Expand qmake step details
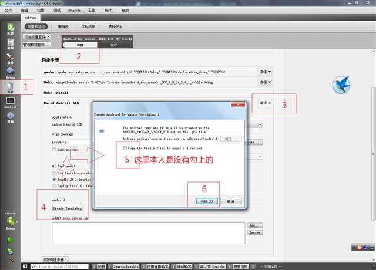Viewport: 376px width, 270px height. 265,72
